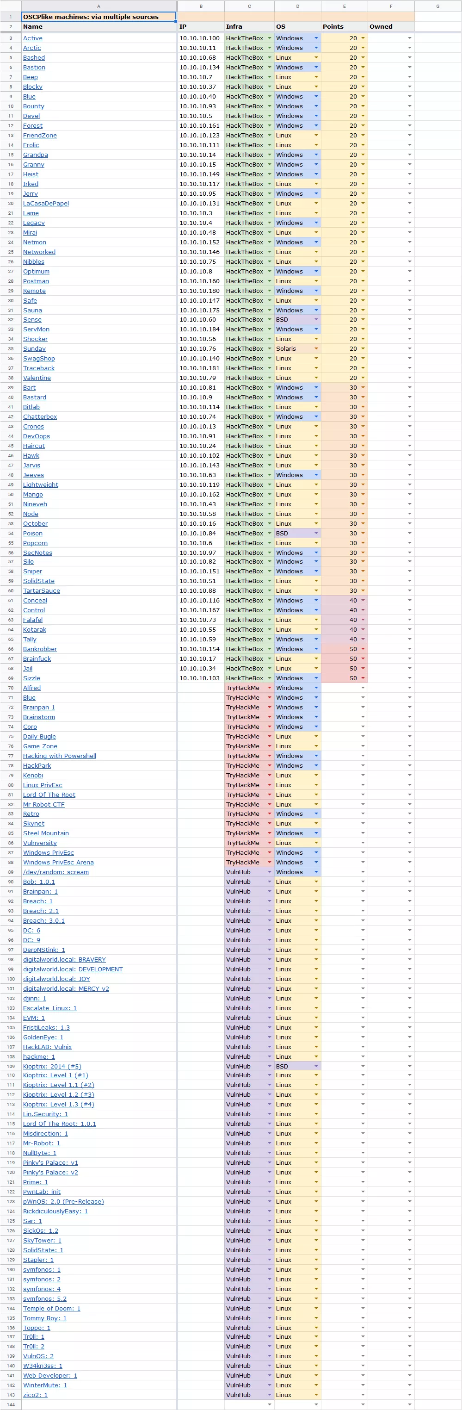Open the LaCasaDePapel machine link
Screen dimensions: 462x1410
(x=46, y=204)
